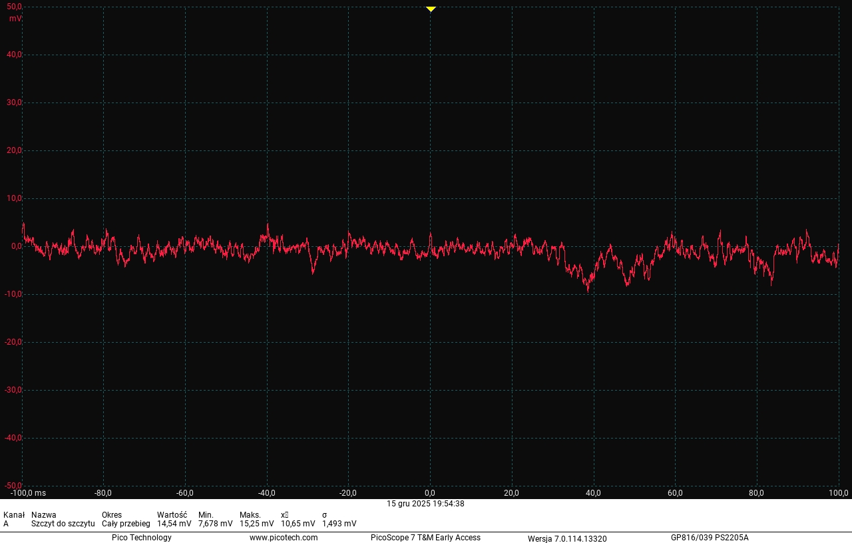This screenshot has height=543, width=852.
Task: Click the σ standard deviation header
Action: coord(325,515)
